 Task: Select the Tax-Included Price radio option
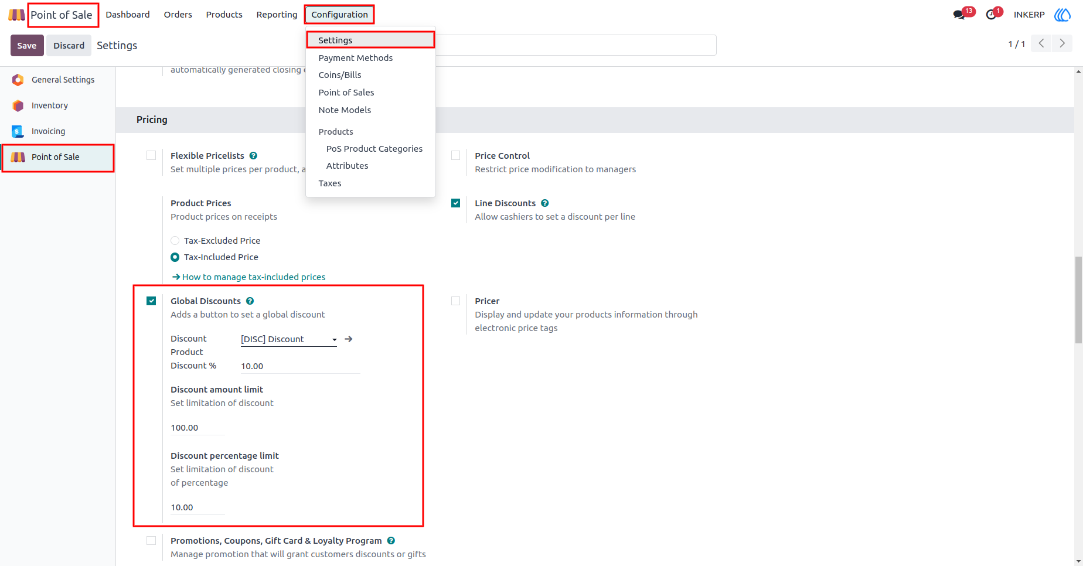tap(175, 257)
